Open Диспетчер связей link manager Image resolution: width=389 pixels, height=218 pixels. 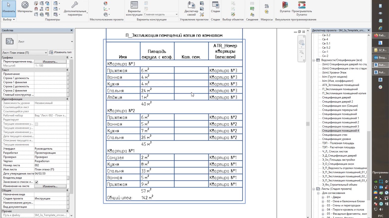tap(191, 9)
